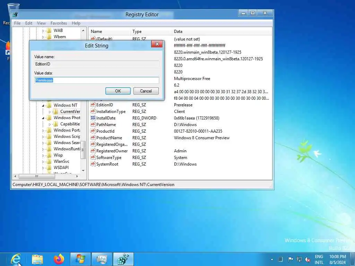The width and height of the screenshot is (355, 266).
Task: Select the 'Windows 8 Consumer Preview' data cell
Action: point(202,138)
